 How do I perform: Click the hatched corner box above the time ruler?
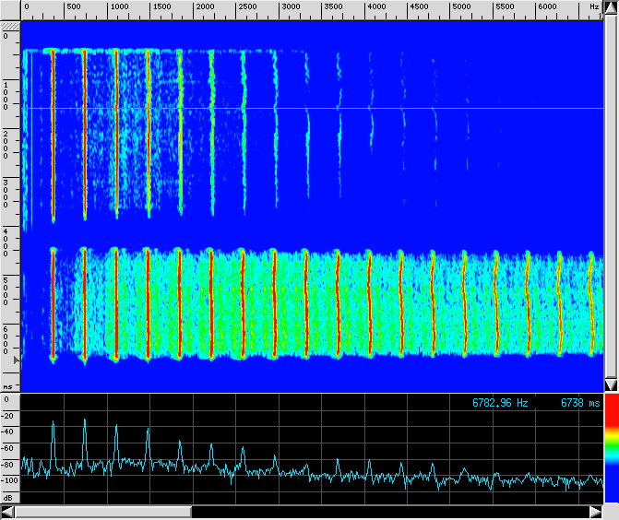click(9, 27)
